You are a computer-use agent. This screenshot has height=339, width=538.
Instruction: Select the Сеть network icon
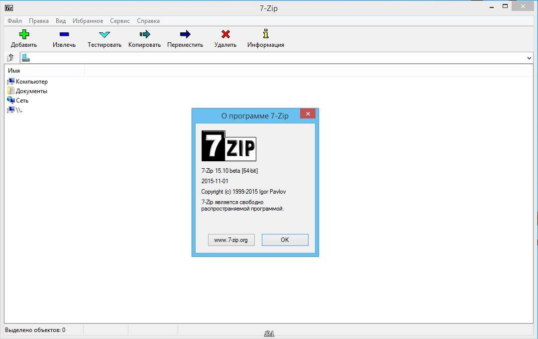[11, 100]
